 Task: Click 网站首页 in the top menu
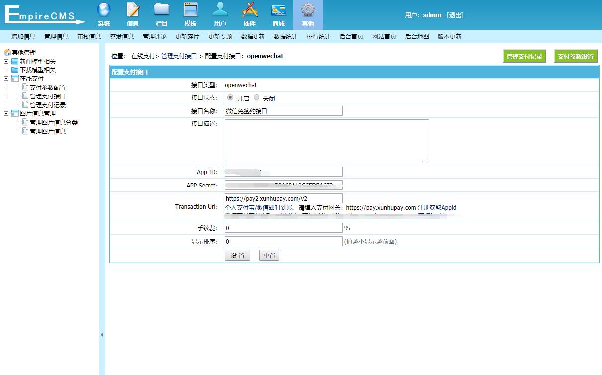click(x=383, y=36)
